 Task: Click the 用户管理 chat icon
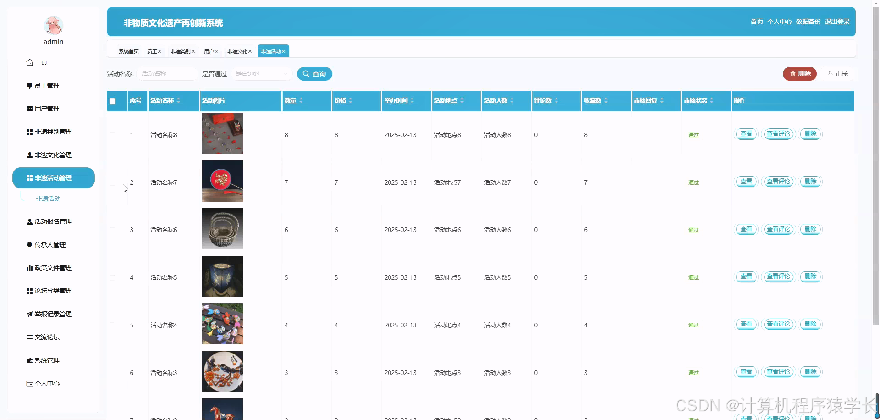tap(30, 109)
